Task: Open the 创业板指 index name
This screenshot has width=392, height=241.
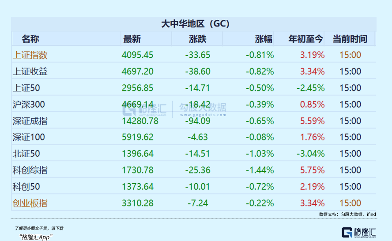Action: (x=30, y=203)
